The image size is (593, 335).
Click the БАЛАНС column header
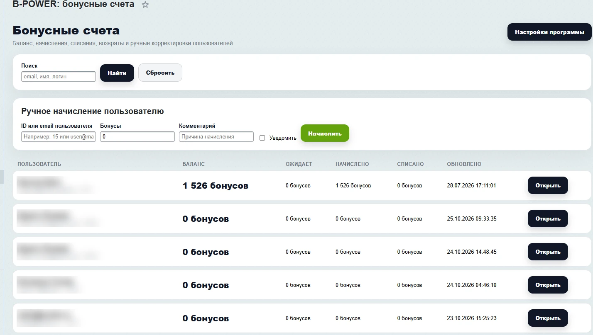[194, 164]
